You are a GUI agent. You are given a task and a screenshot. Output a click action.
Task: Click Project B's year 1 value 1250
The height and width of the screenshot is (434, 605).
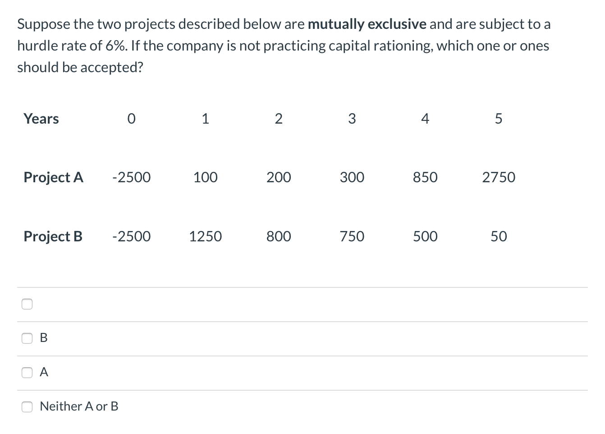click(205, 236)
